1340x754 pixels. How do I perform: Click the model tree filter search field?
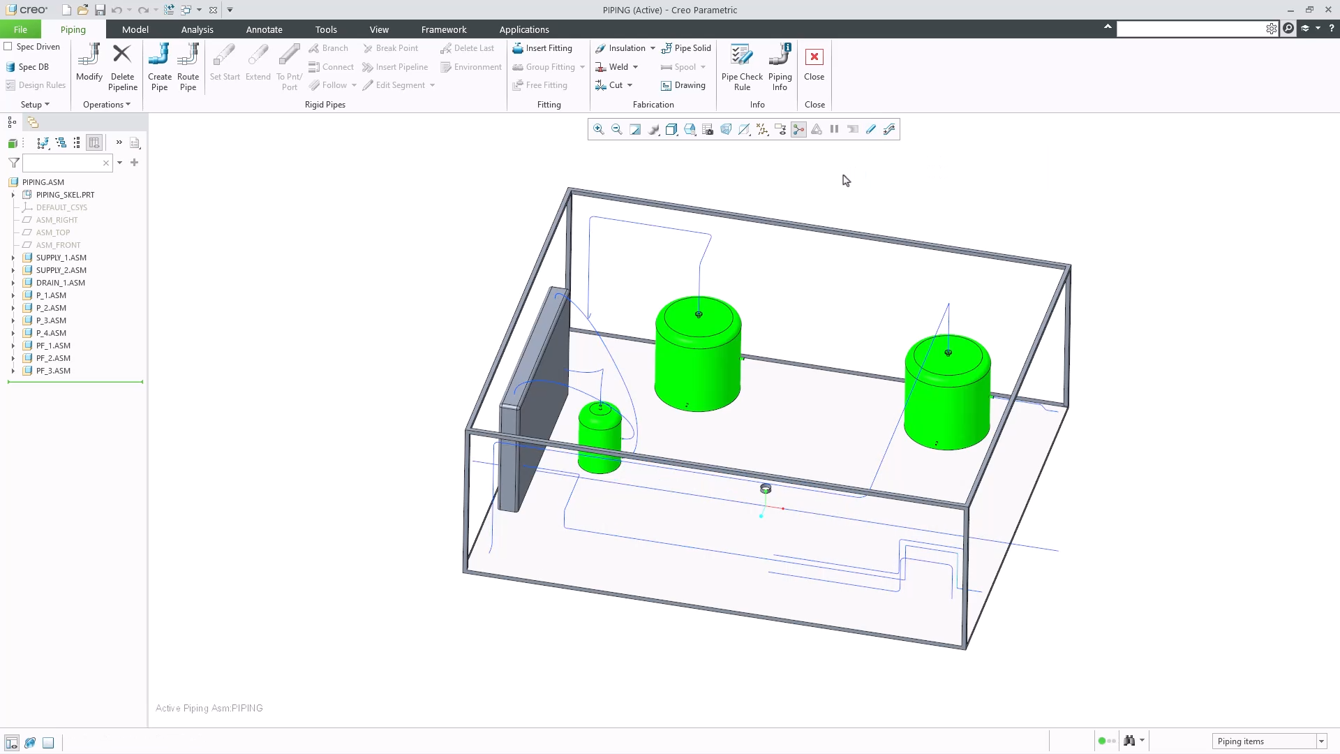pos(67,163)
